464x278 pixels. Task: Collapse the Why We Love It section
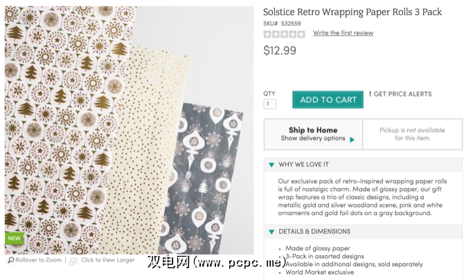(272, 165)
